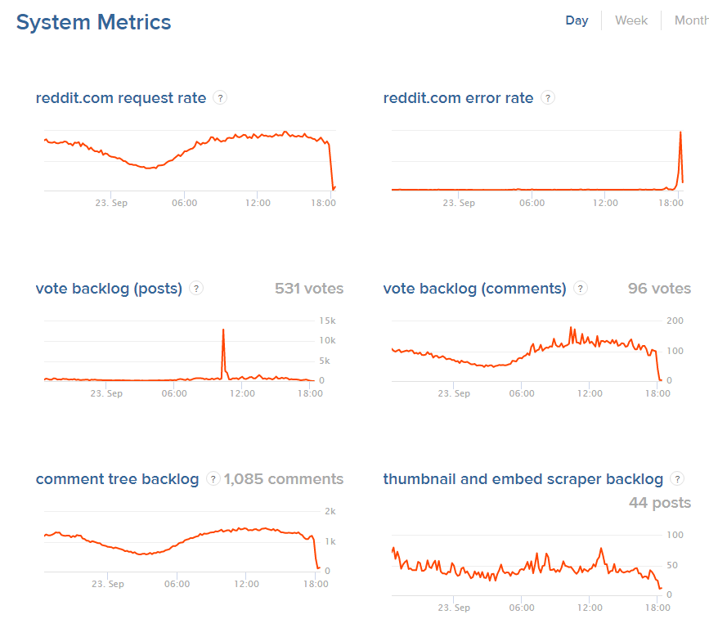Click 18:00 label under vote backlog (posts) chart
This screenshot has width=709, height=637.
[x=310, y=393]
